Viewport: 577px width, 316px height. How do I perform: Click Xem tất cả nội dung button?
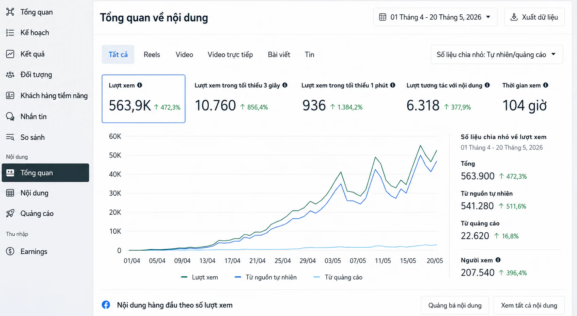click(529, 305)
